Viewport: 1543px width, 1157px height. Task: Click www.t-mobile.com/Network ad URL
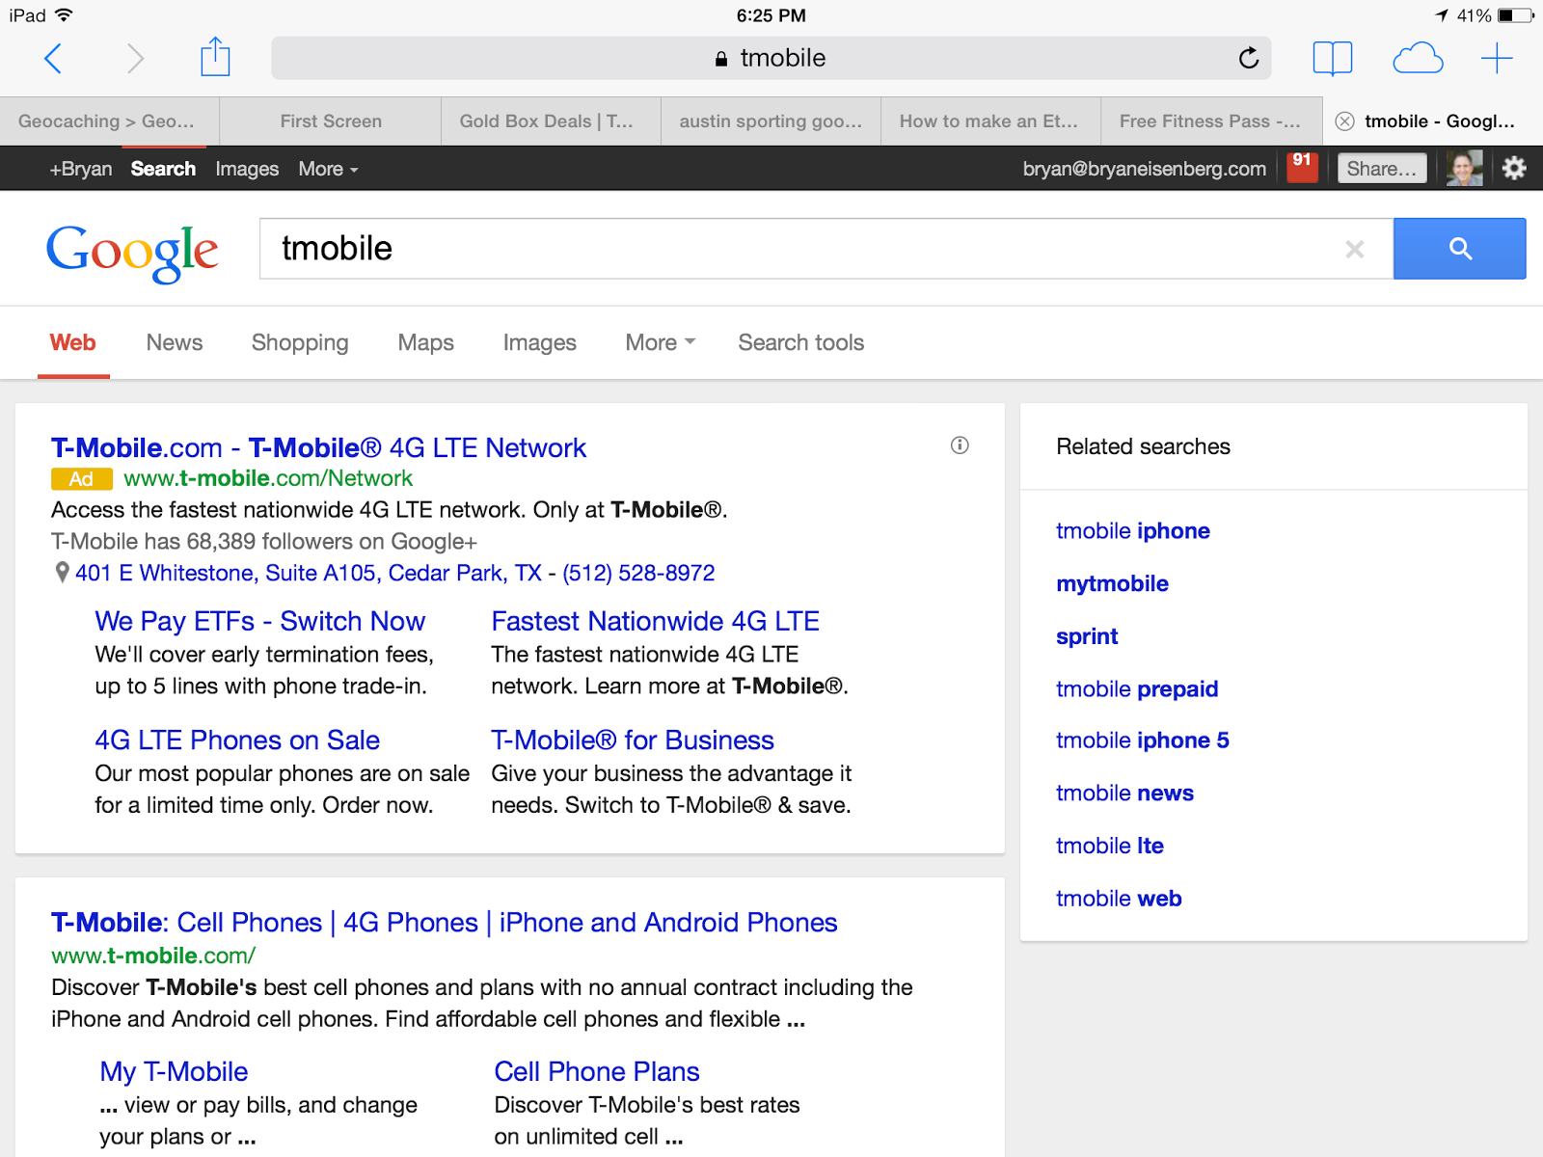pos(268,479)
